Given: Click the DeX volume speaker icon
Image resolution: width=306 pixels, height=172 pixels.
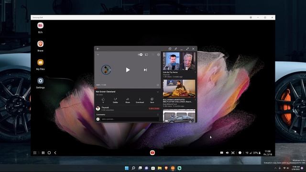Looking at the screenshot, I should [227, 153].
